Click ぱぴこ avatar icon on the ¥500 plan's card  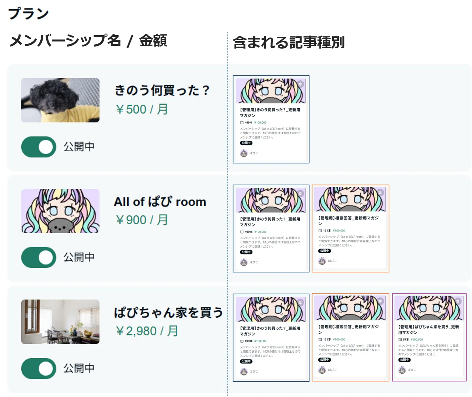[x=244, y=153]
